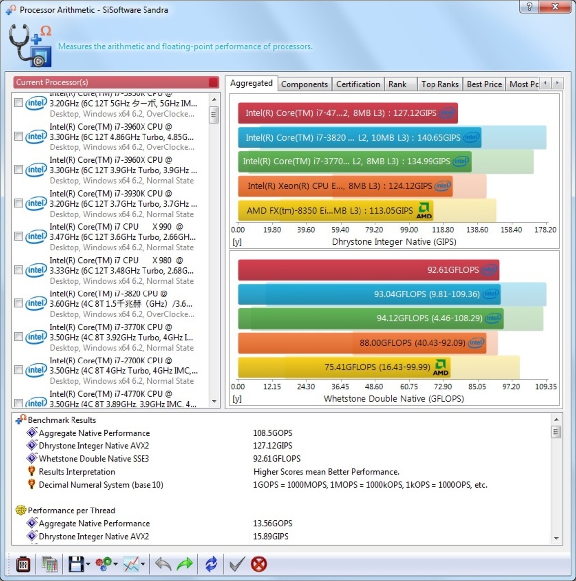Select the Aggregate Native Performance 108.5GOPS row
The height and width of the screenshot is (581, 576).
282,433
